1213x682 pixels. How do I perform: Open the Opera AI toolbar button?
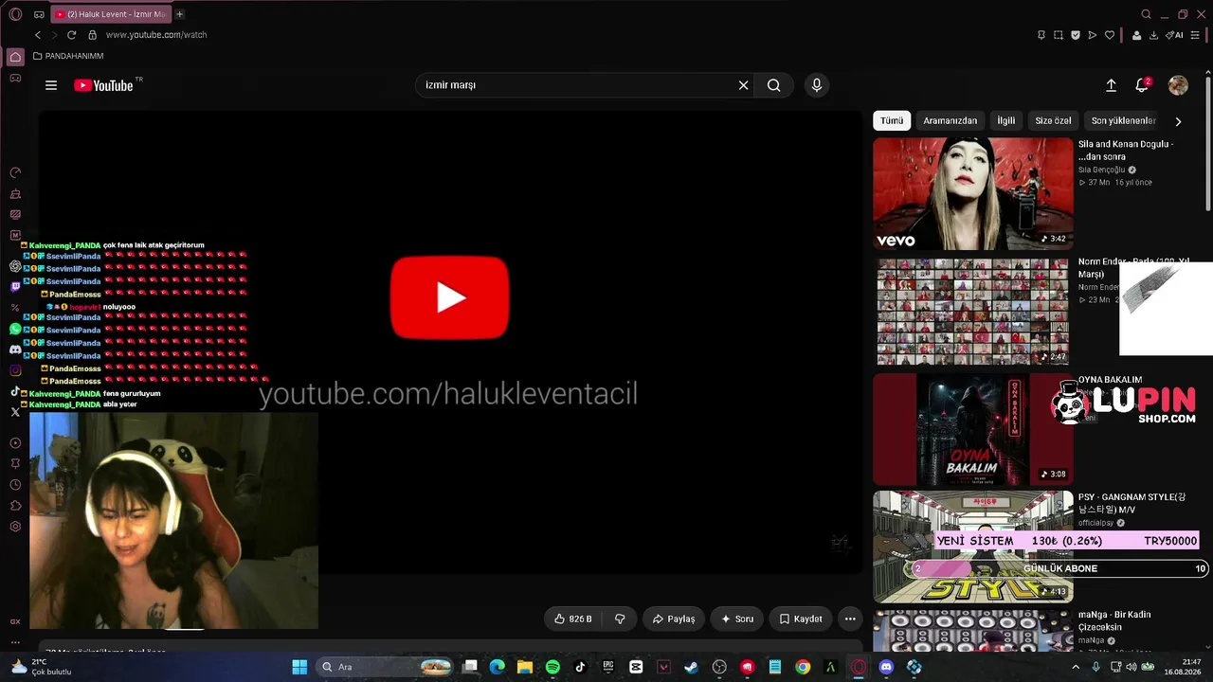click(1175, 35)
